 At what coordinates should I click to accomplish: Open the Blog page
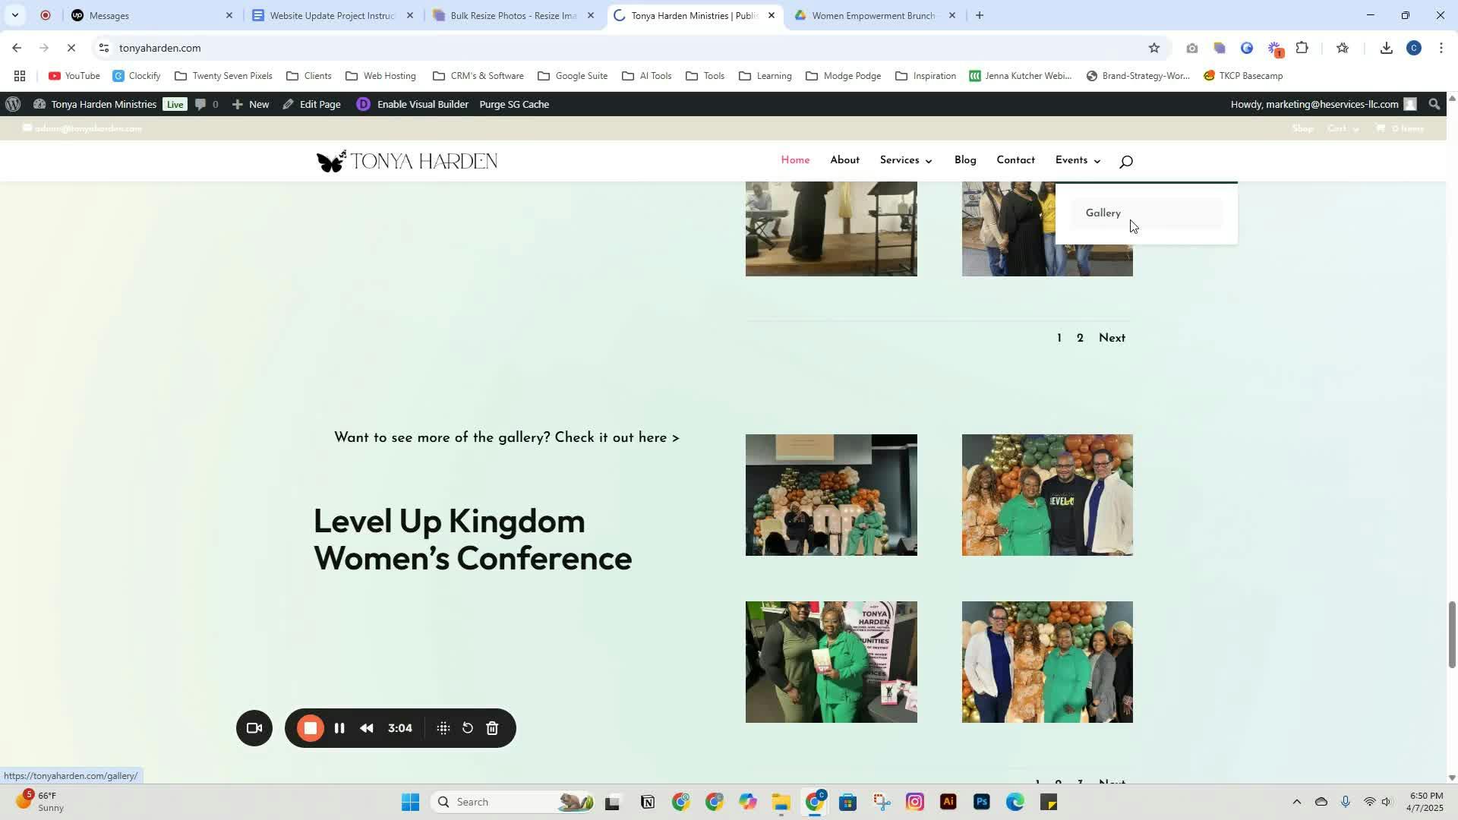click(965, 160)
